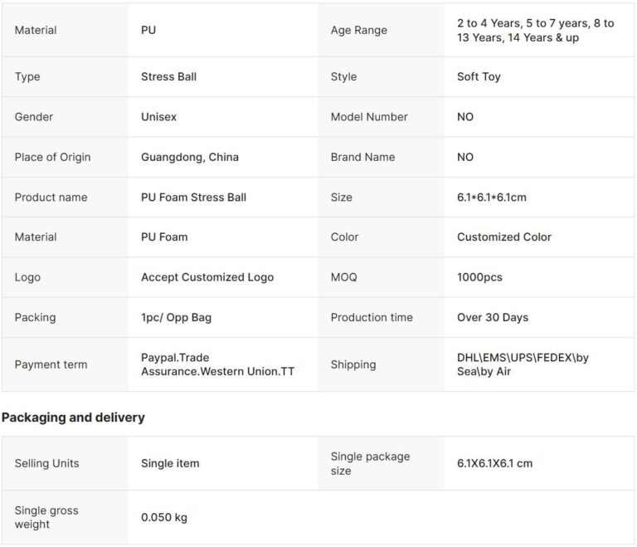Select the '0.050 kg' gross weight value
Image resolution: width=637 pixels, height=547 pixels.
coord(164,517)
